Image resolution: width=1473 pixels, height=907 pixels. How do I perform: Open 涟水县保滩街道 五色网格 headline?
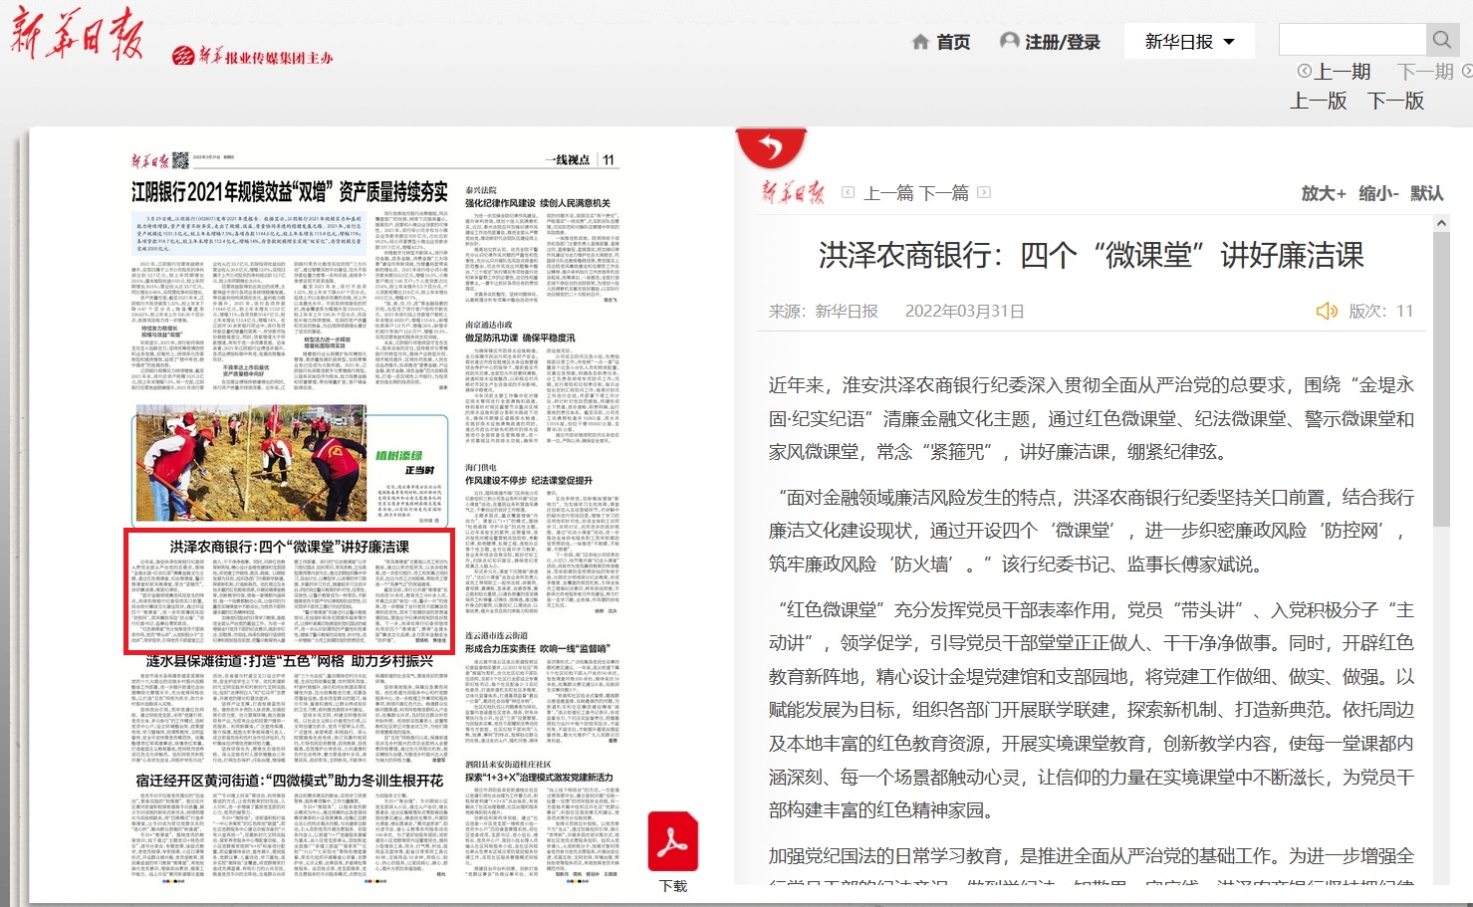click(x=290, y=661)
